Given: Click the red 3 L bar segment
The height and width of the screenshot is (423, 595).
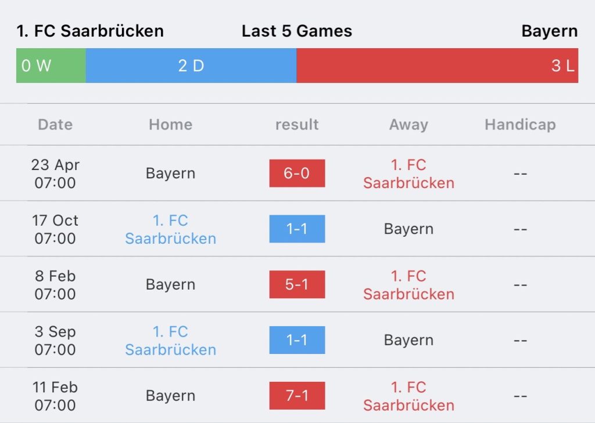Looking at the screenshot, I should 438,66.
